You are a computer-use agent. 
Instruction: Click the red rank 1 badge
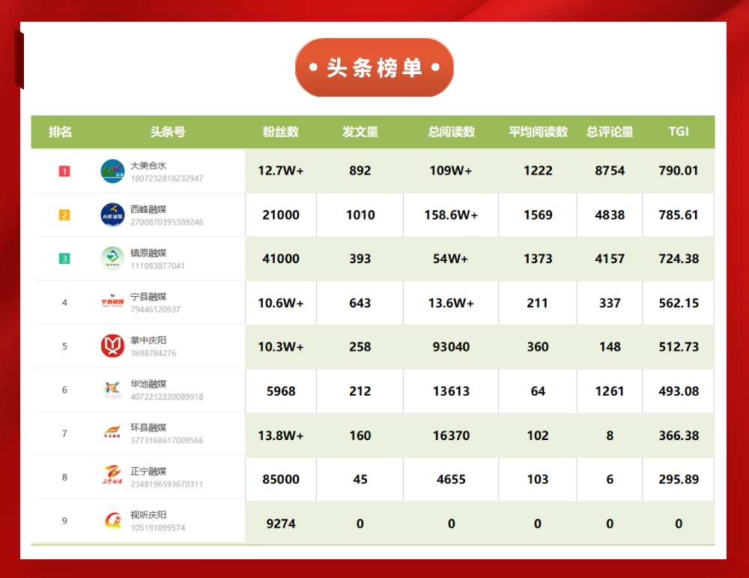point(64,172)
